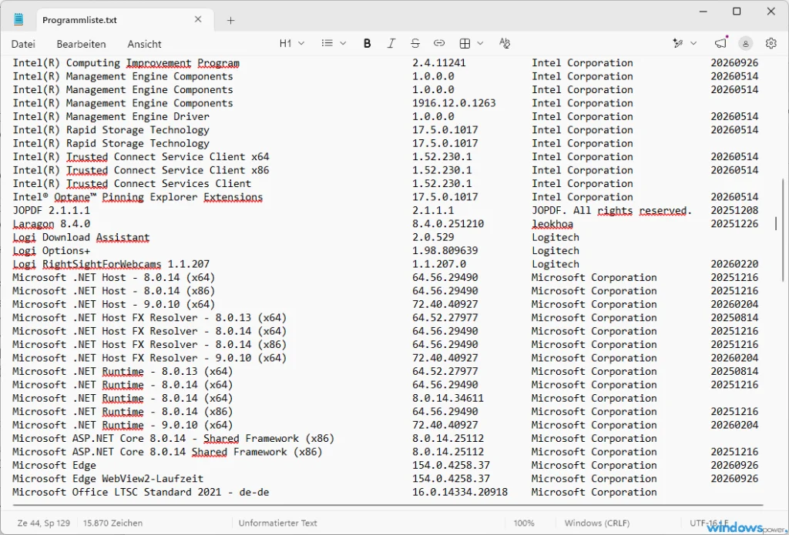Click version 8.4.0.251210
Image resolution: width=789 pixels, height=535 pixels.
pos(448,224)
